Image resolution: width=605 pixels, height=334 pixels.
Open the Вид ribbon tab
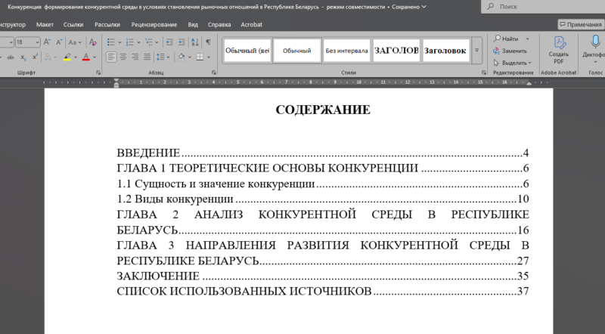click(x=193, y=24)
